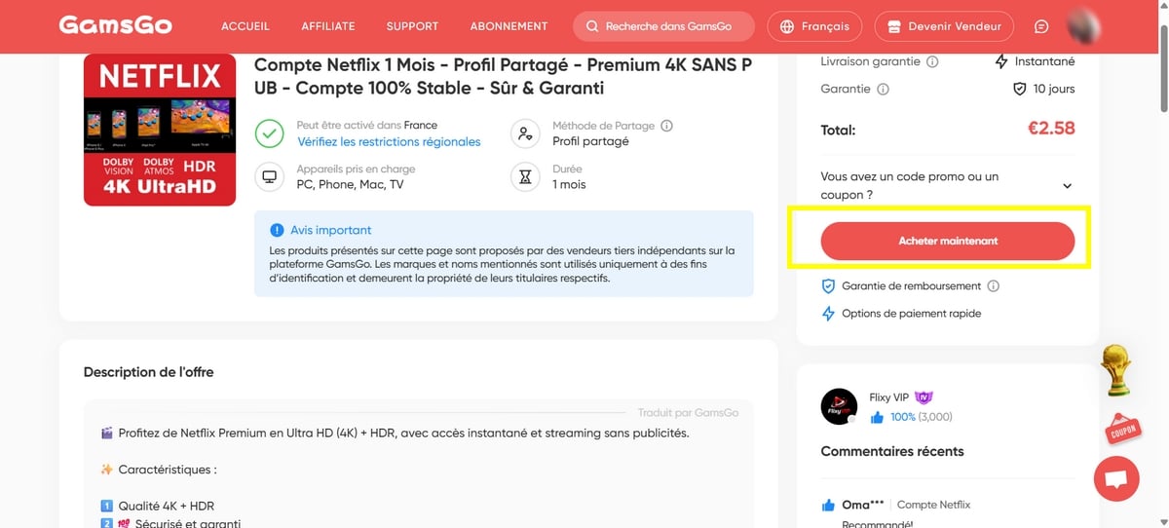Click the Devenir Vendeur button
Image resolution: width=1169 pixels, height=528 pixels.
pyautogui.click(x=944, y=26)
